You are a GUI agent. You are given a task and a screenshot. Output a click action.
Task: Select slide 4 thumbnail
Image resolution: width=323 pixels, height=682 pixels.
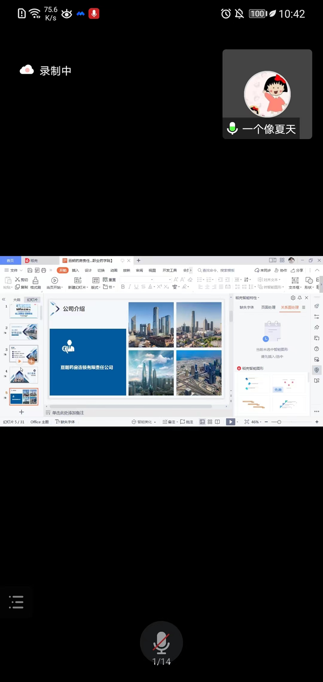[x=24, y=375]
